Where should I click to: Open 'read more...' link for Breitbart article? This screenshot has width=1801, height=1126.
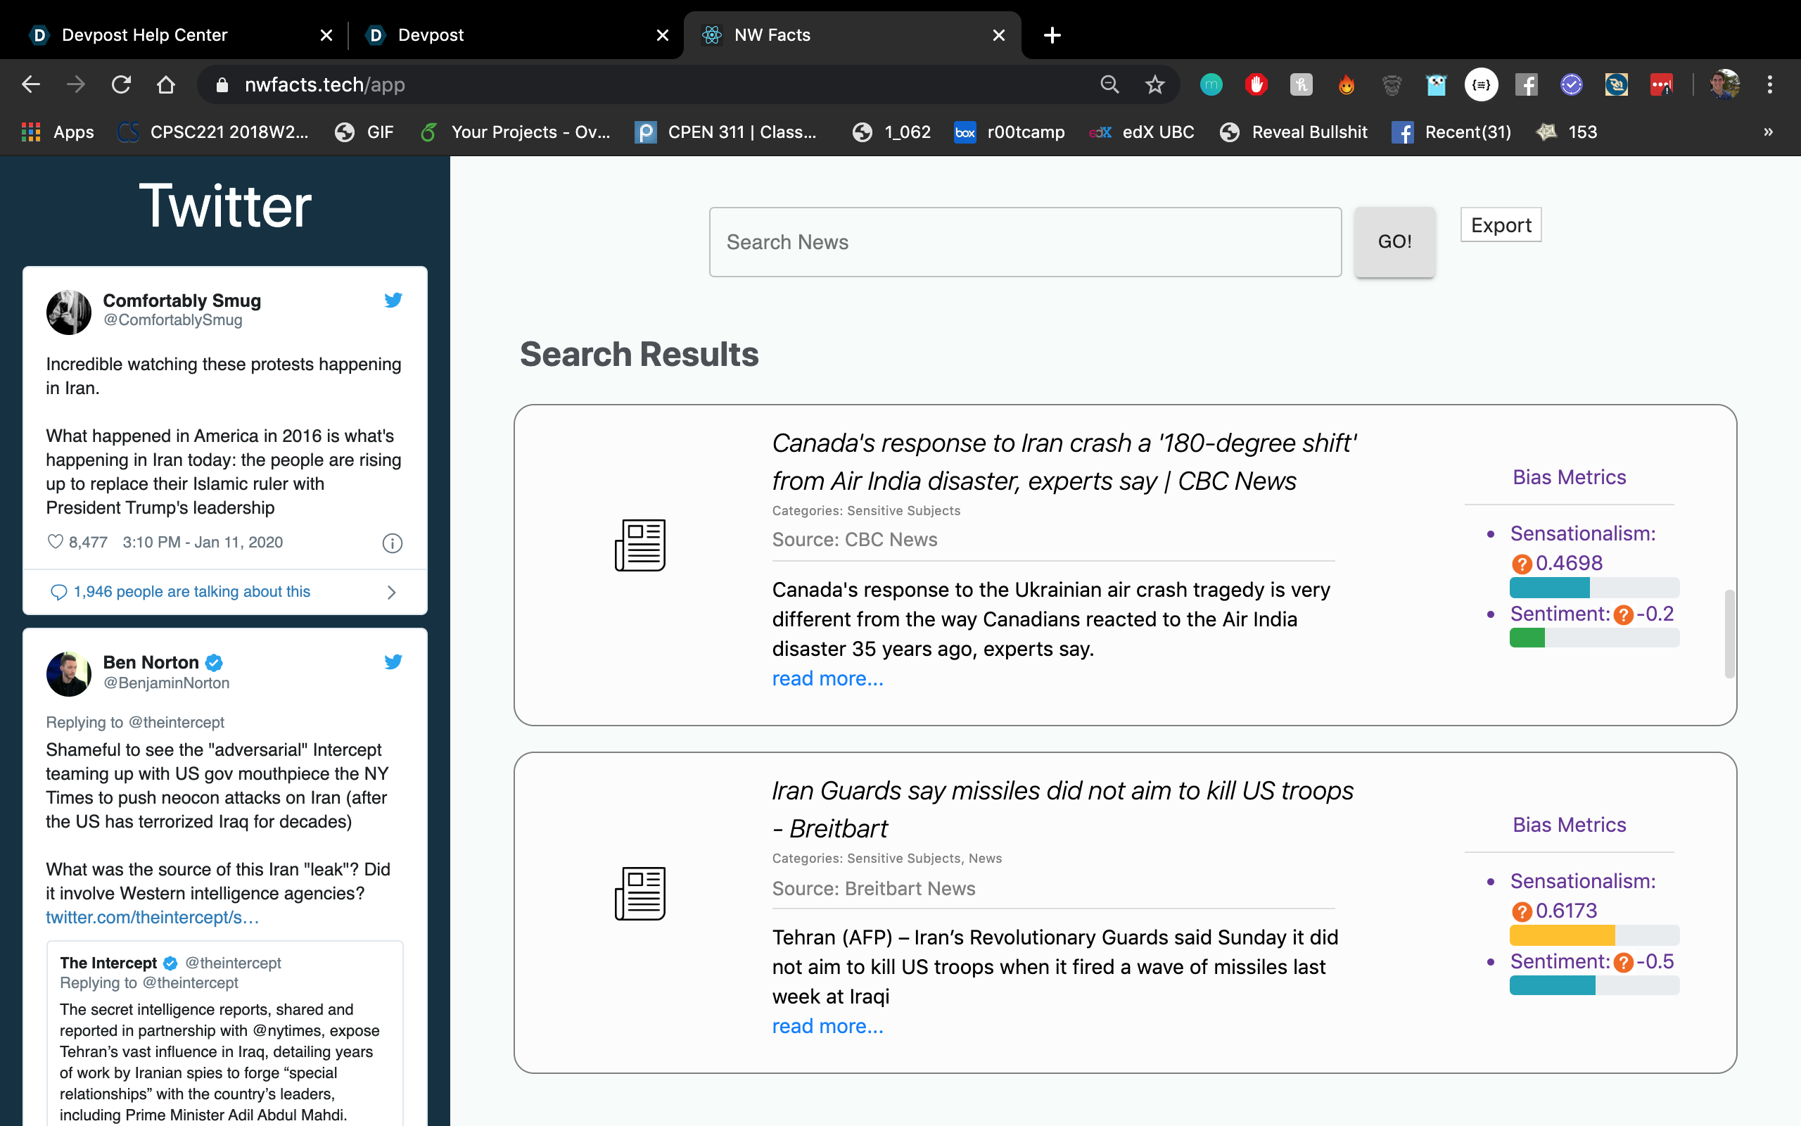(x=827, y=1026)
